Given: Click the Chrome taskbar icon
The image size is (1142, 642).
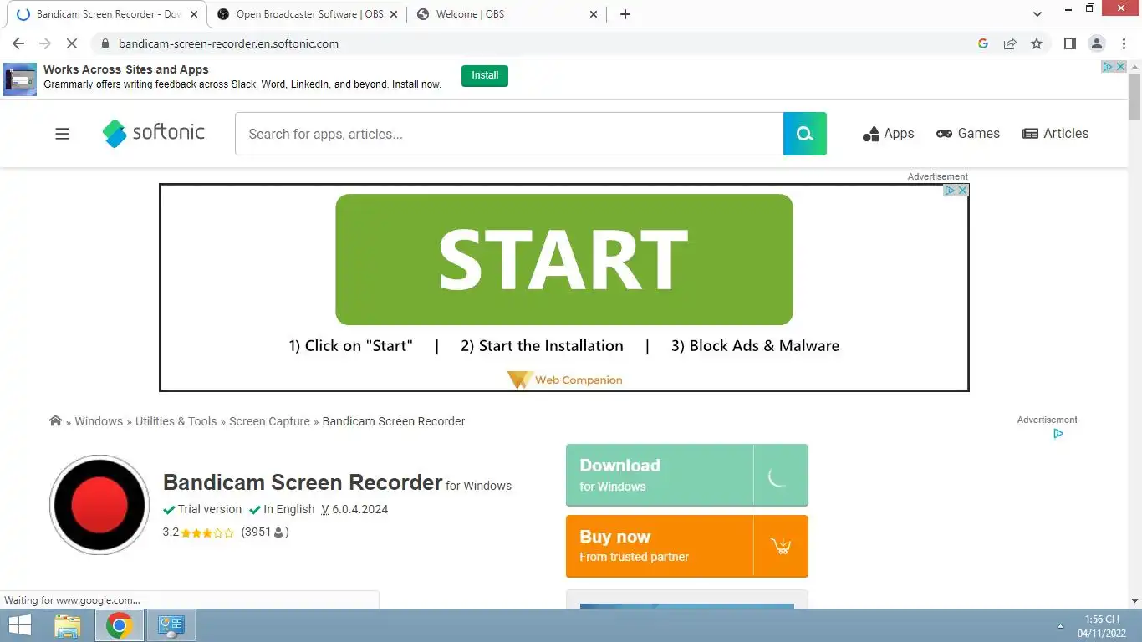Looking at the screenshot, I should tap(120, 625).
